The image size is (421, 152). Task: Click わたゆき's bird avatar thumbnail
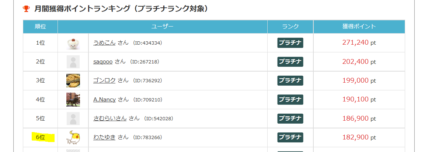[73, 137]
